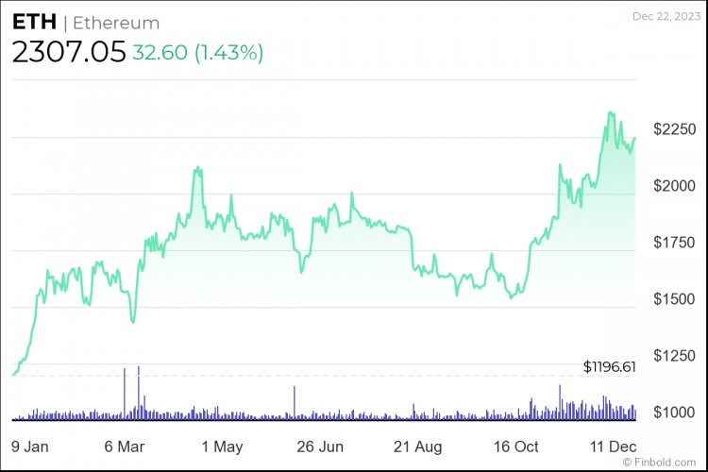Screen dimensions: 708x472
Task: Select the $2000 price axis label
Action: point(676,185)
